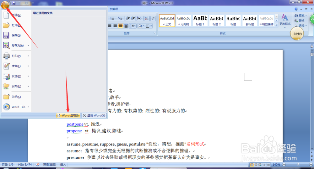Open the borders dropdown arrow
This screenshot has width=314, height=169.
(151, 26)
